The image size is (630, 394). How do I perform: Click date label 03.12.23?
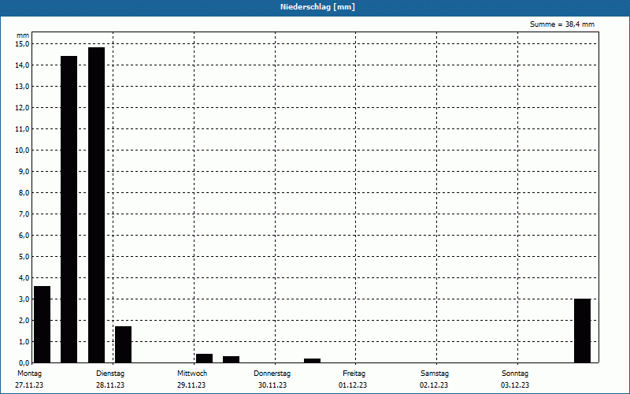click(515, 385)
